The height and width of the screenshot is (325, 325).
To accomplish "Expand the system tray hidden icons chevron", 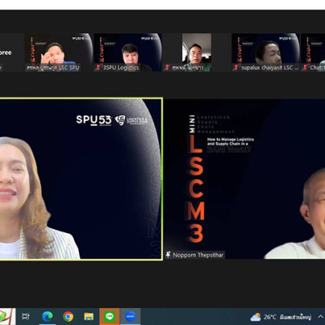I will 320,316.
